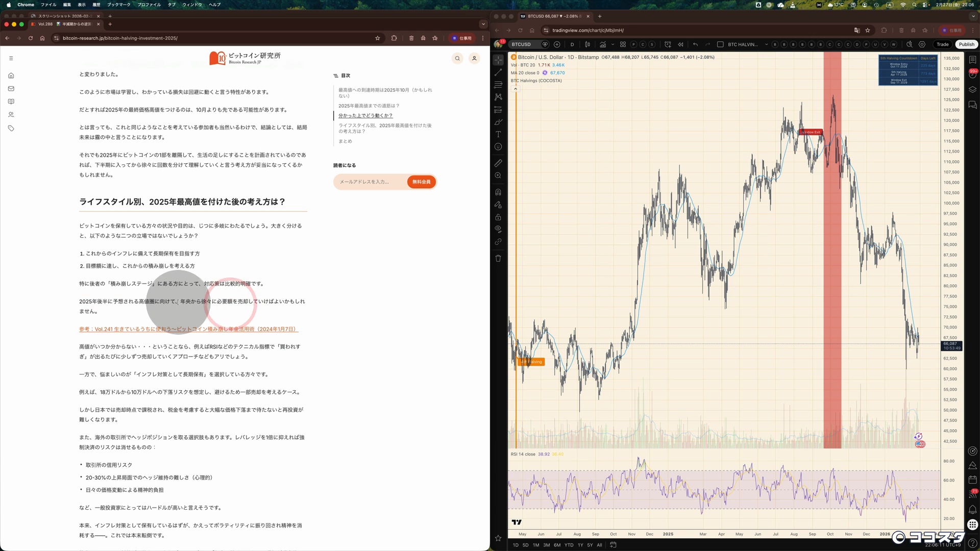Open the candle chart style dropdown

pyautogui.click(x=587, y=44)
